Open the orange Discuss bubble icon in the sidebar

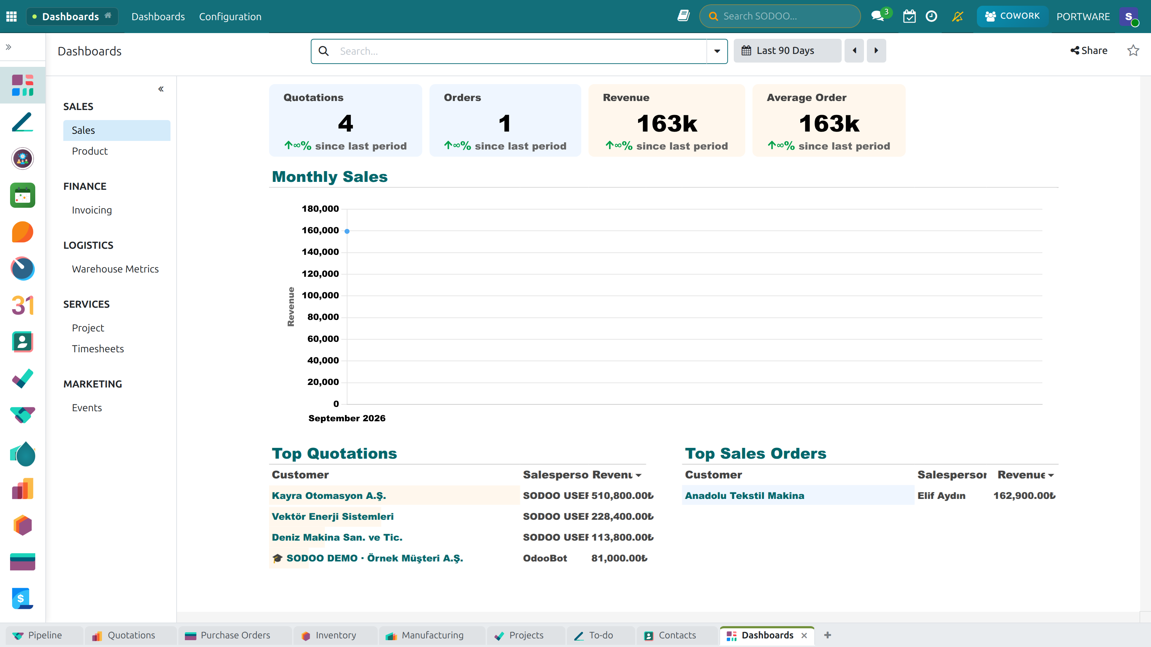click(x=22, y=232)
